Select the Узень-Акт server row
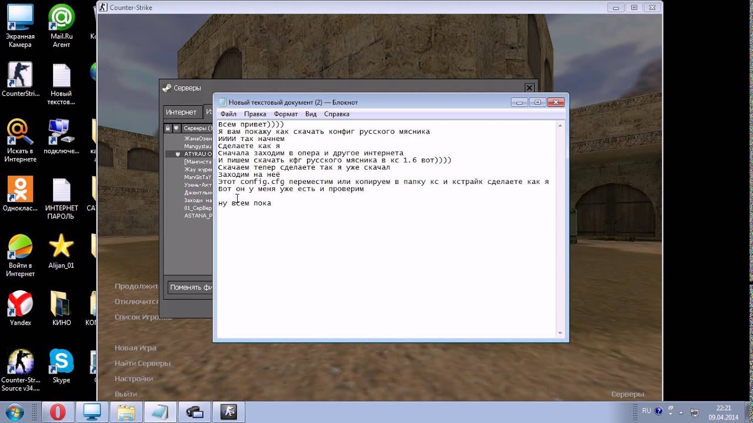Screen dimensions: 753x423 click(x=188, y=184)
